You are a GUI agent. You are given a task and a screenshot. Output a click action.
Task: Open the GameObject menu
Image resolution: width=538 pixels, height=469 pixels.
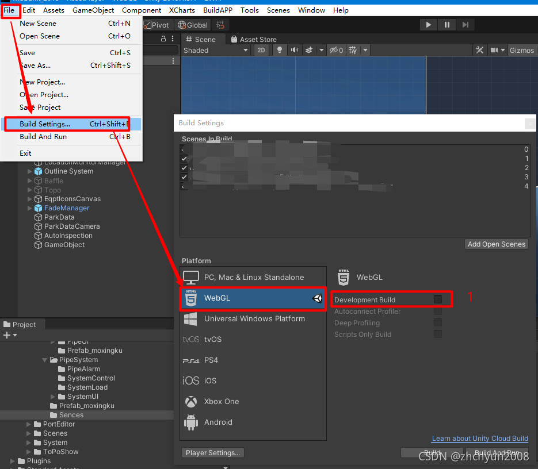(x=93, y=10)
